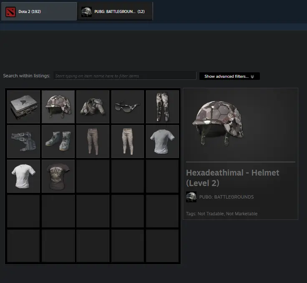Select the lighter beige cargo pants item
The height and width of the screenshot is (283, 307).
[x=128, y=141]
